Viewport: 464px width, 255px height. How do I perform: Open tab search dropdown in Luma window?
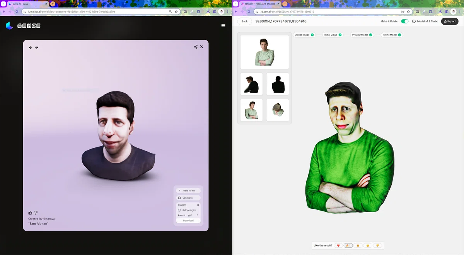point(3,3)
